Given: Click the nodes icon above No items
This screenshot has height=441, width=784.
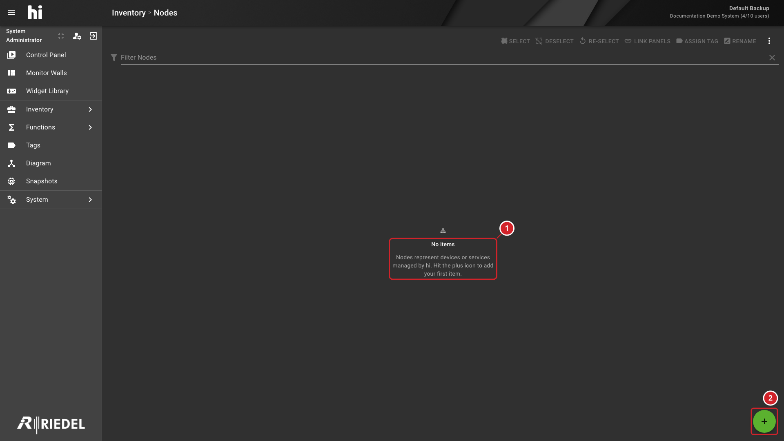Looking at the screenshot, I should [x=443, y=231].
